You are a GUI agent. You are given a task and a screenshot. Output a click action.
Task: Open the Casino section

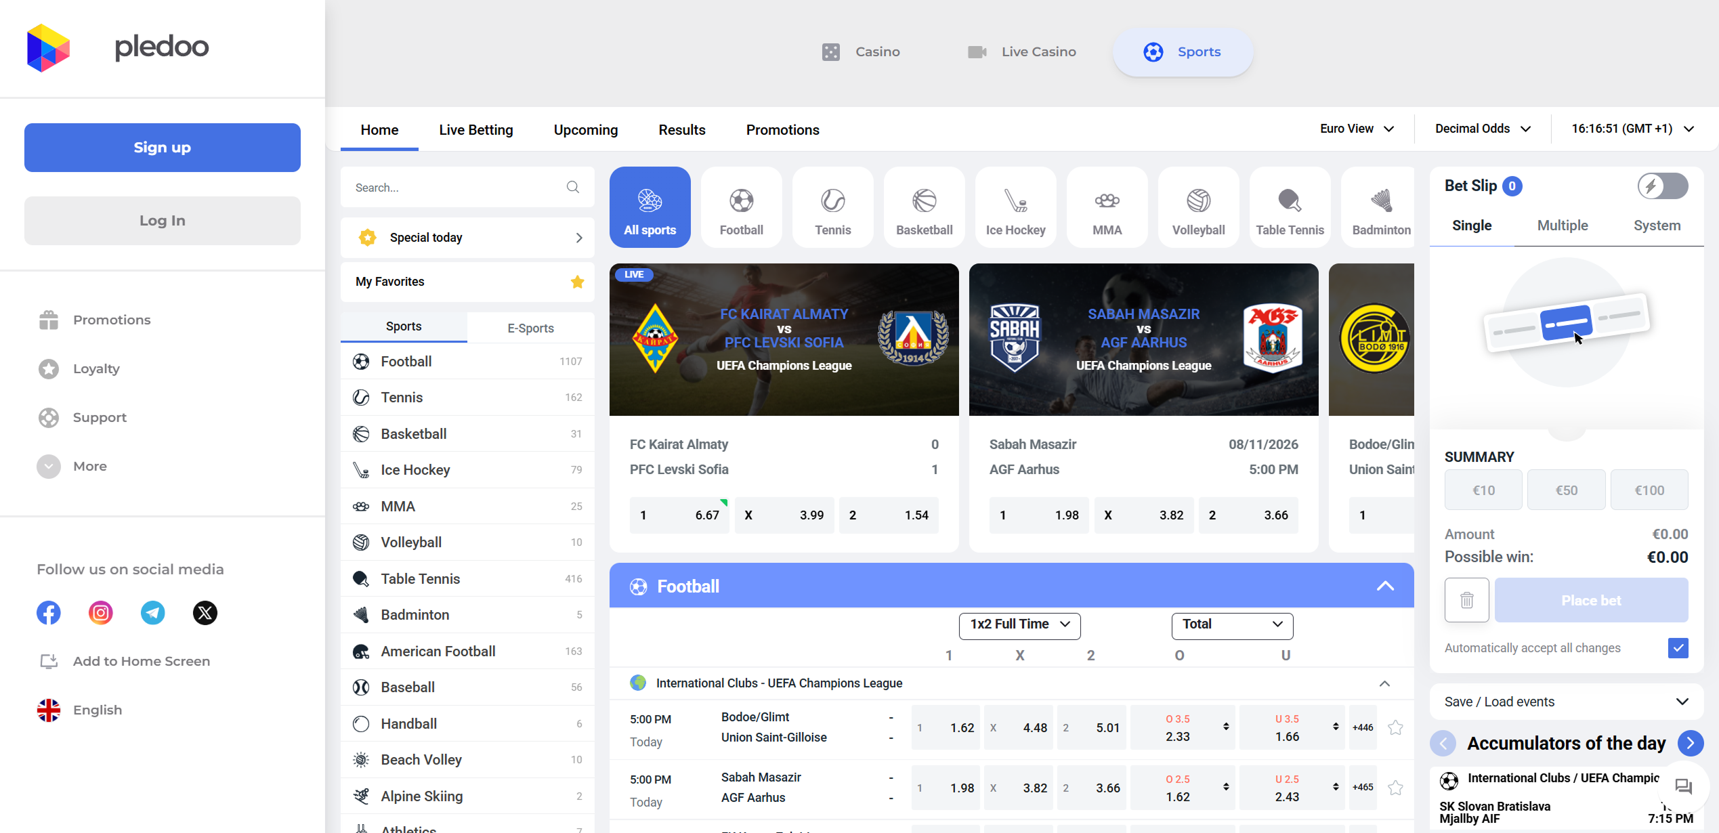click(861, 52)
